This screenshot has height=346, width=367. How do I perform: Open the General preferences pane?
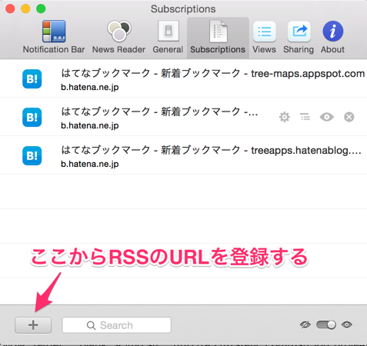168,37
